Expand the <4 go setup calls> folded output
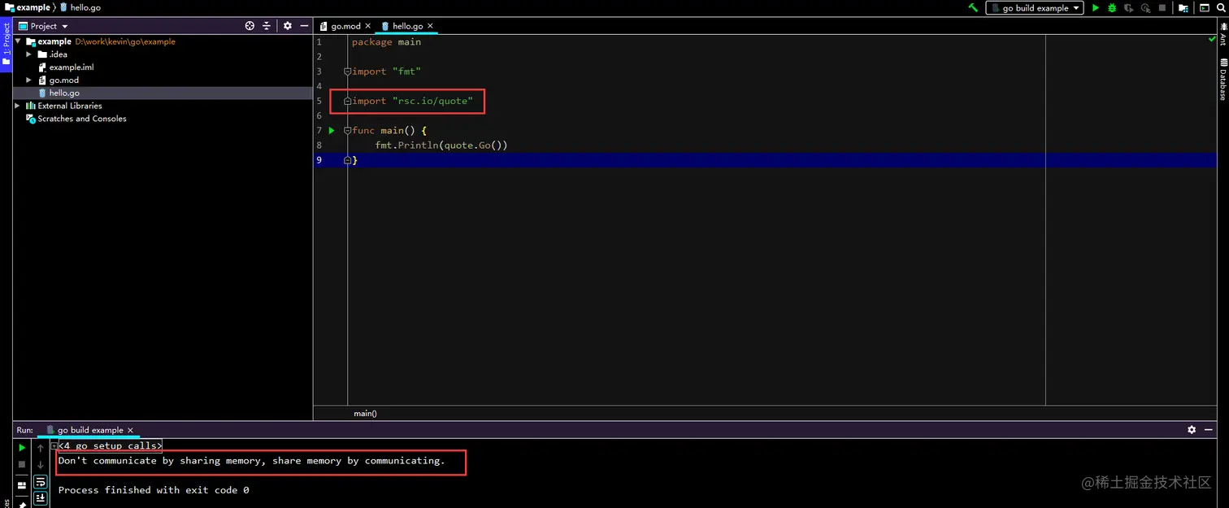The image size is (1229, 508). pos(54,445)
